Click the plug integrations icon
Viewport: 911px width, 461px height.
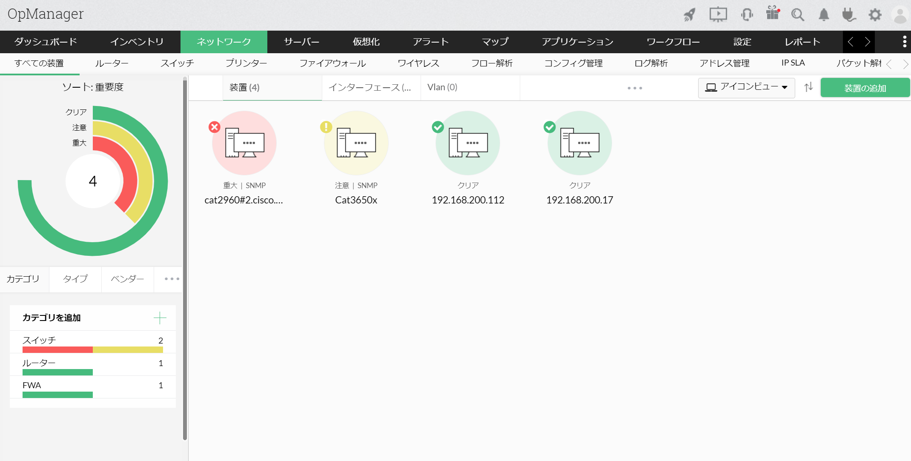[849, 15]
